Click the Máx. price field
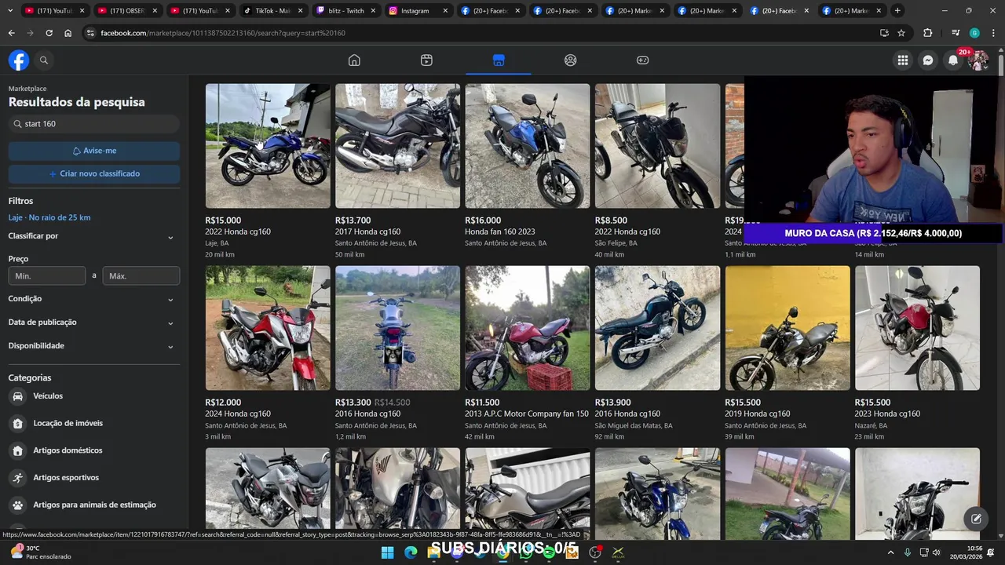The height and width of the screenshot is (565, 1005). coord(141,276)
